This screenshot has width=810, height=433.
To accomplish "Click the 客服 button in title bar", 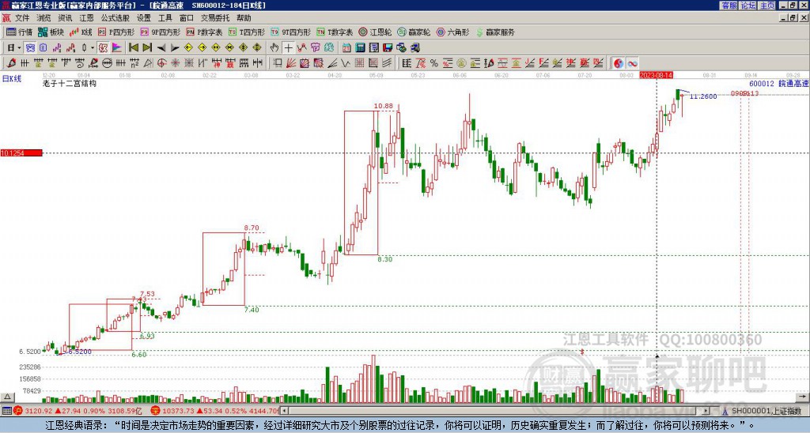I will (x=729, y=6).
